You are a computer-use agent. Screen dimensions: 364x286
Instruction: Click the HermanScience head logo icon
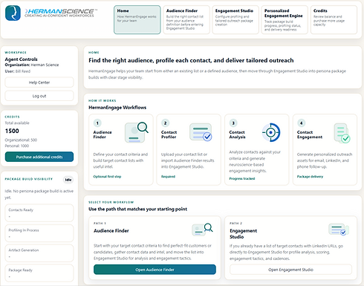pyautogui.click(x=13, y=13)
